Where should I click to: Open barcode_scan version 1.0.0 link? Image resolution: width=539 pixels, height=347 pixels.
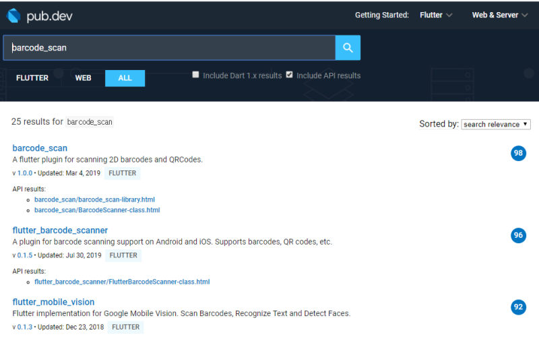tap(25, 173)
